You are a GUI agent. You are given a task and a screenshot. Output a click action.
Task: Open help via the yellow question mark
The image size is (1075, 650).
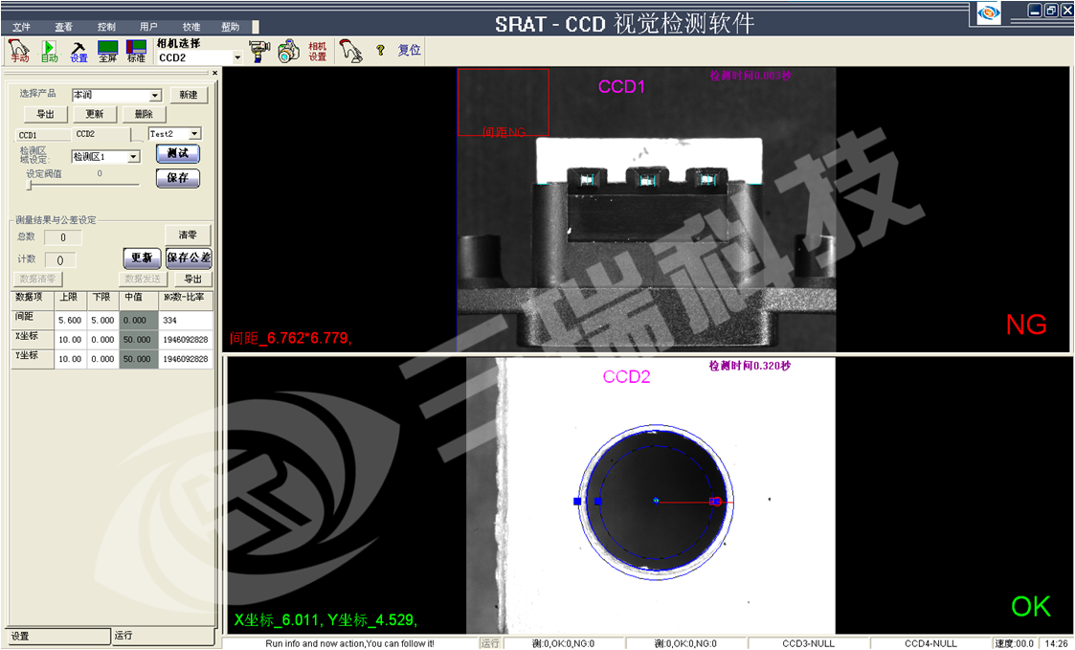[x=380, y=50]
